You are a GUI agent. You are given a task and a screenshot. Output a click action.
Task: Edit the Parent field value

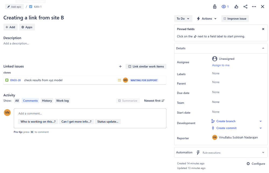click(216, 82)
